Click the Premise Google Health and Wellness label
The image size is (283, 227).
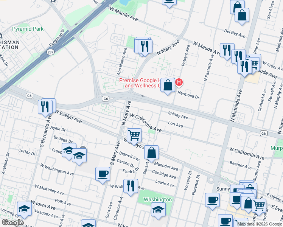click(x=140, y=83)
